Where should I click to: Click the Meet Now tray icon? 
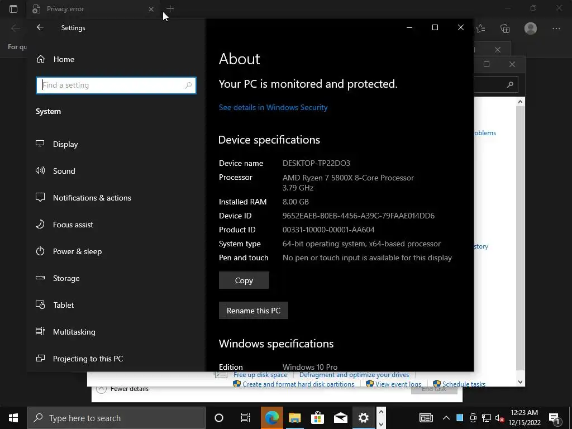click(473, 418)
